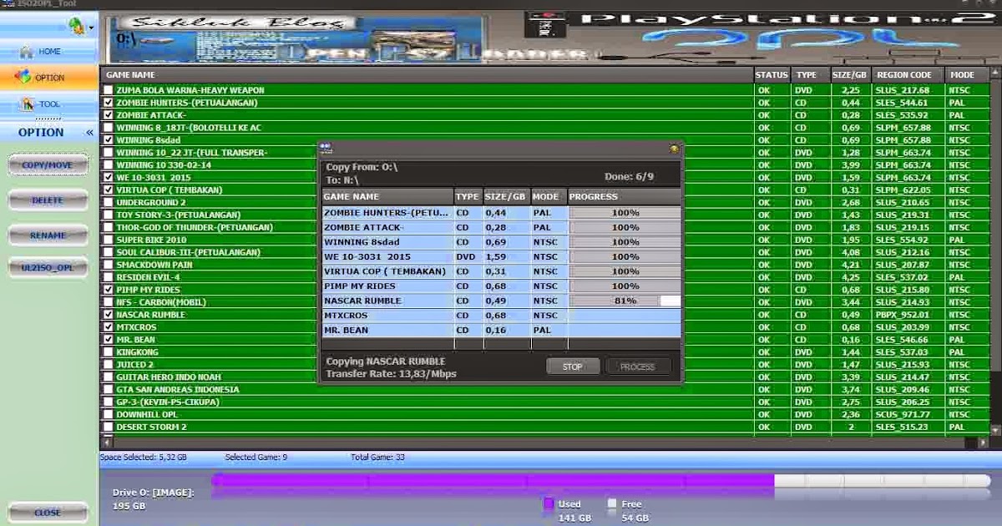Screen dimensions: 1002x526
Task: Click the CLOSE button in the sidebar
Action: [x=48, y=513]
